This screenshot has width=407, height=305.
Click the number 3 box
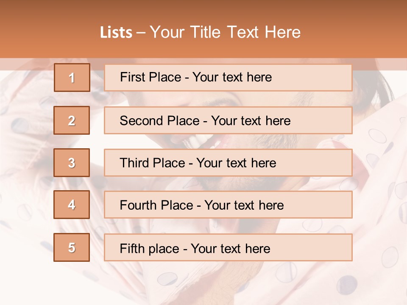[x=72, y=163]
